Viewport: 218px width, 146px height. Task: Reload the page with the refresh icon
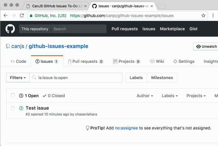(x=22, y=15)
